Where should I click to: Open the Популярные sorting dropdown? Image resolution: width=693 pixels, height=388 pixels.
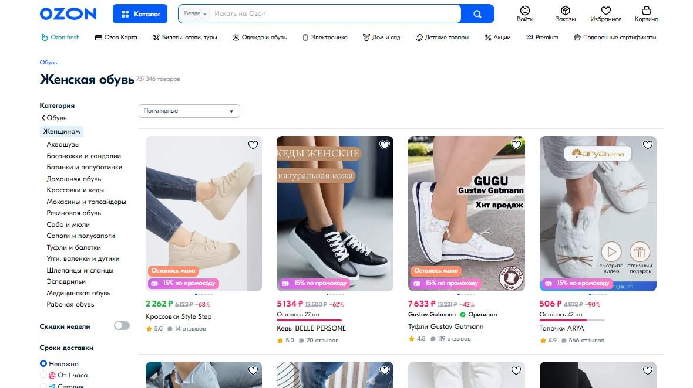[x=189, y=111]
